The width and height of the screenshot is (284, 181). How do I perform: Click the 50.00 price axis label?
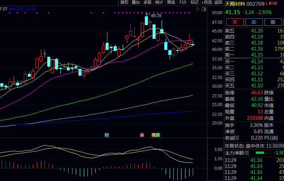pos(217,12)
